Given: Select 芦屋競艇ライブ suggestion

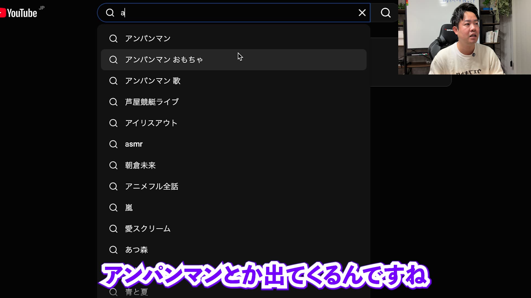Looking at the screenshot, I should click(152, 102).
